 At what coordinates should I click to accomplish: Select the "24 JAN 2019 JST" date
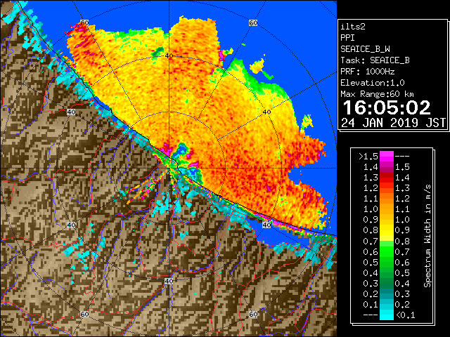393,123
